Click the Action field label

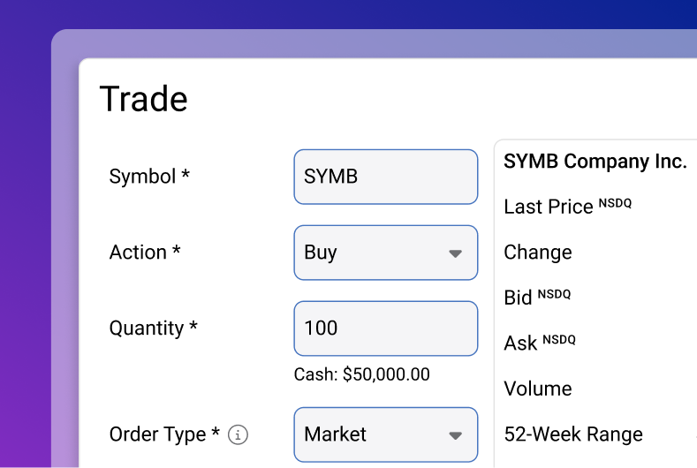(x=144, y=253)
